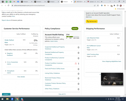Image resolution: width=126 pixels, height=101 pixels.
Task: Open the tab search dropdown chevron
Action: click(x=110, y=2)
